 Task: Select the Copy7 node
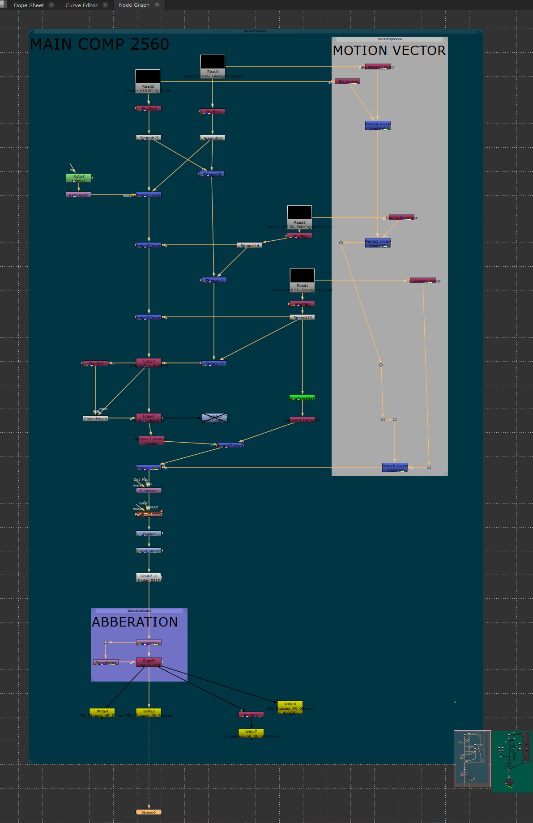149,363
